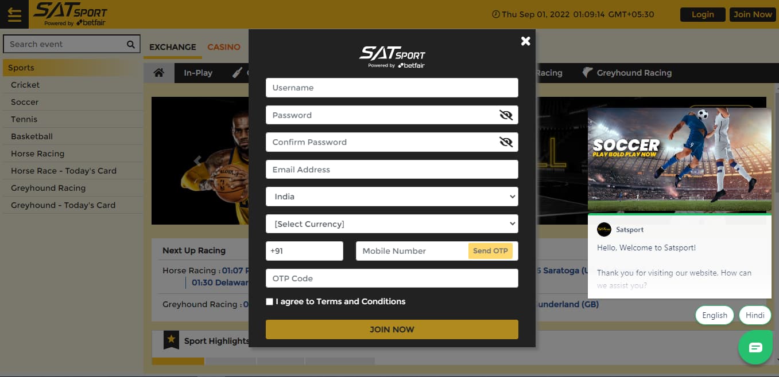Check the Terms and Conditions agreement box
The image size is (779, 377).
269,301
